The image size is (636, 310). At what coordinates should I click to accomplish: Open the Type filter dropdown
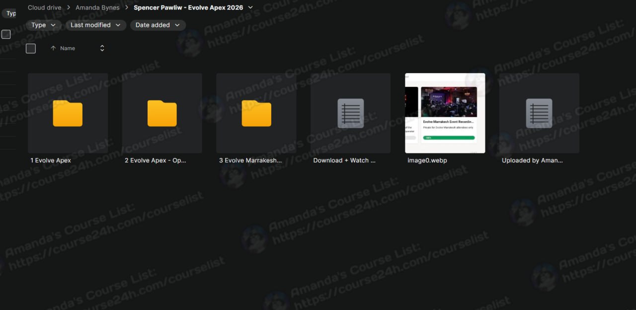[x=44, y=25]
